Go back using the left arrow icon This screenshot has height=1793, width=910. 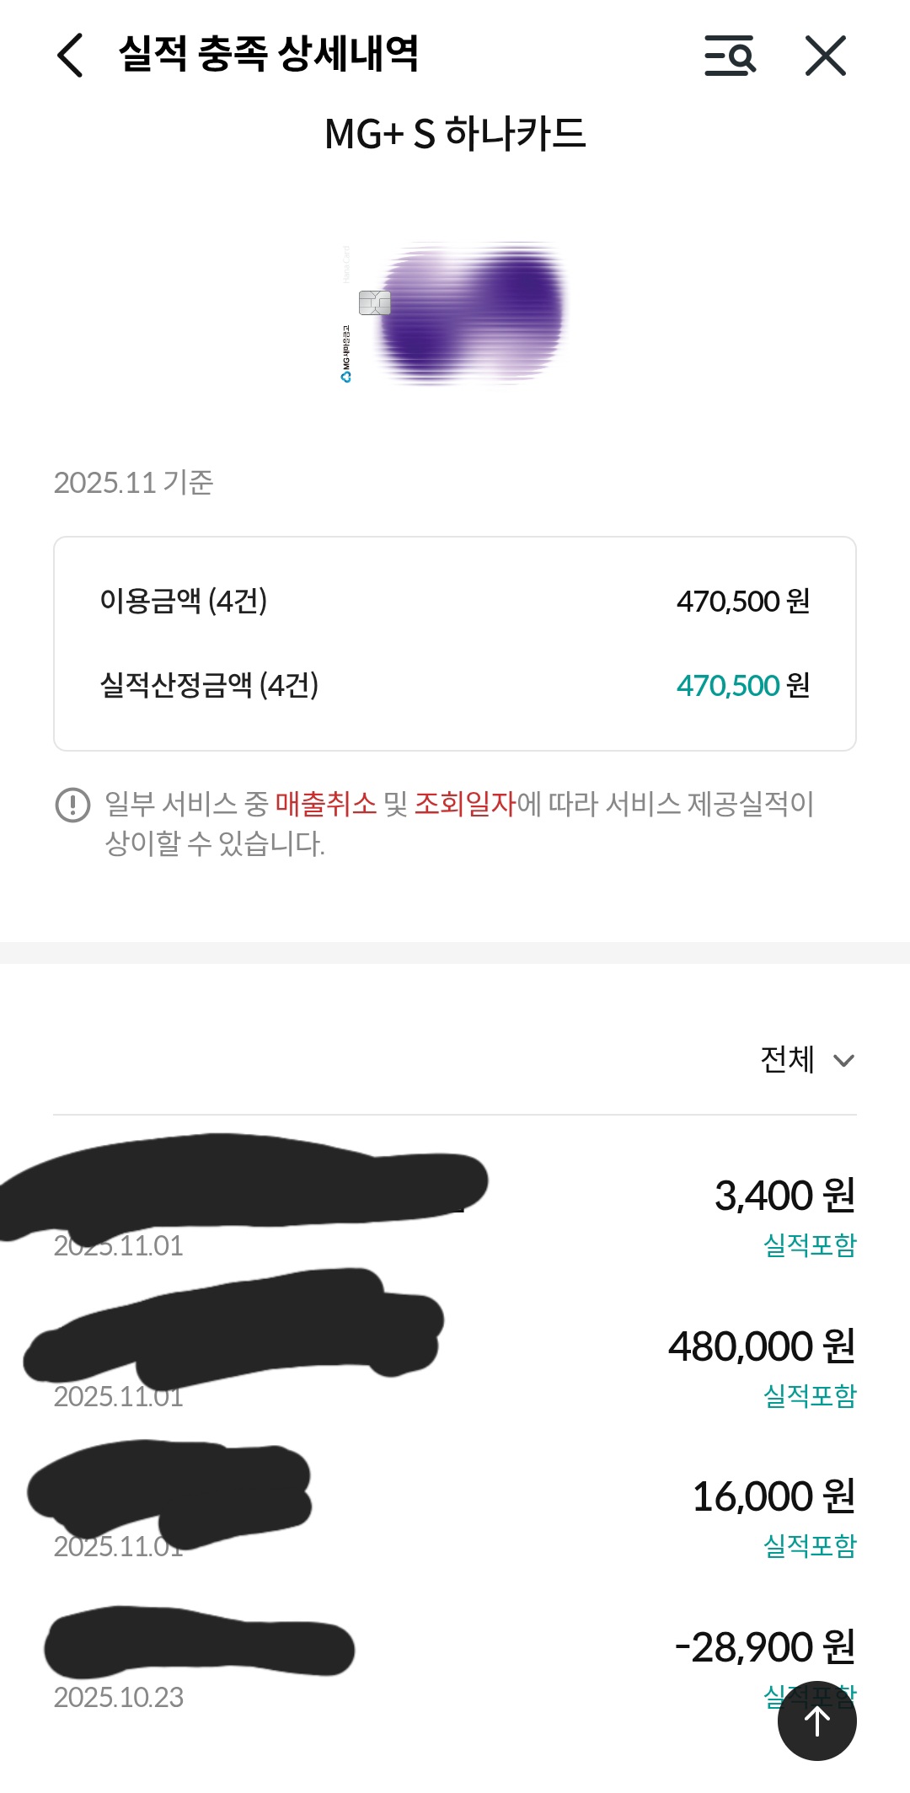point(71,56)
